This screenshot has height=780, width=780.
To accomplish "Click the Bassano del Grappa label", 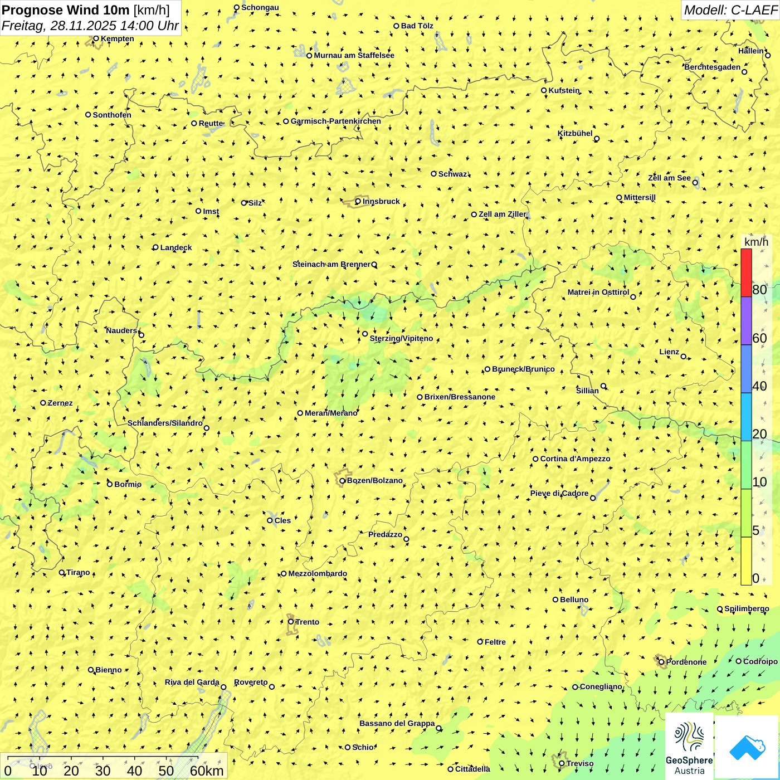I will 397,723.
